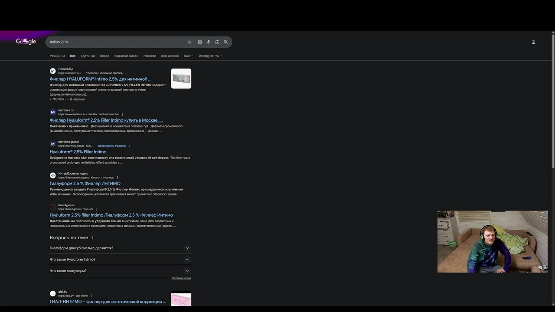The width and height of the screenshot is (555, 312).
Task: Click the beautyjen.ru site name text
Action: [x=67, y=205]
